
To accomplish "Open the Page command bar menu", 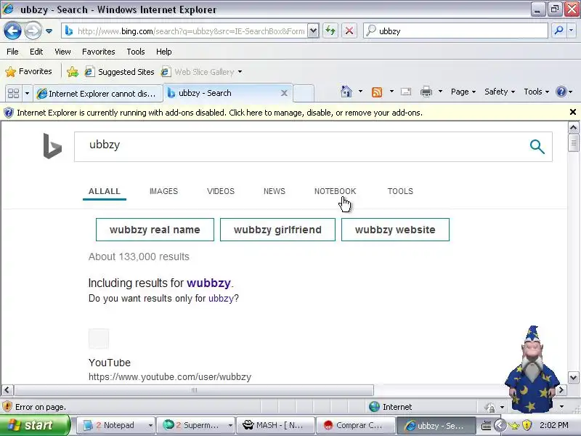I will pos(463,92).
